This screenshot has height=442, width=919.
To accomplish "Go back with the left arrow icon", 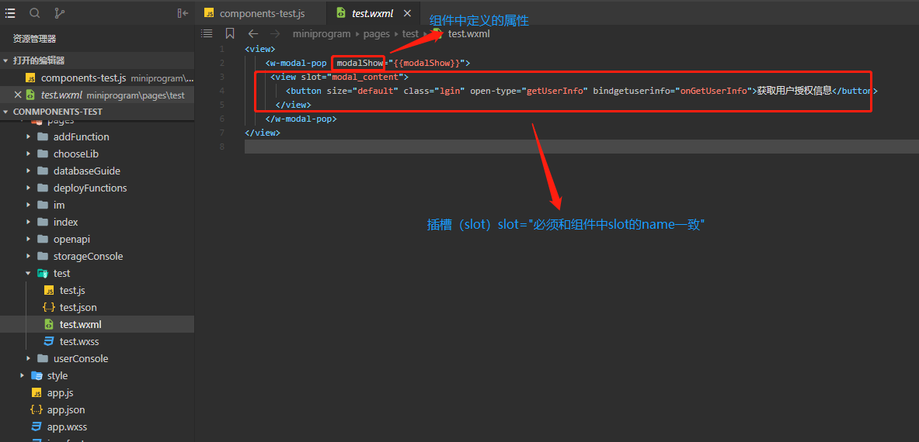I will tap(252, 34).
